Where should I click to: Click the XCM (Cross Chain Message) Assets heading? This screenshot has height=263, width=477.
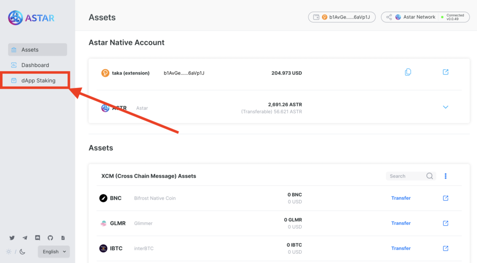149,176
